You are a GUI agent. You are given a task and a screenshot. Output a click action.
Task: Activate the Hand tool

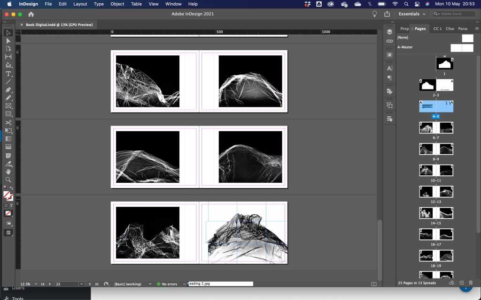pyautogui.click(x=8, y=172)
